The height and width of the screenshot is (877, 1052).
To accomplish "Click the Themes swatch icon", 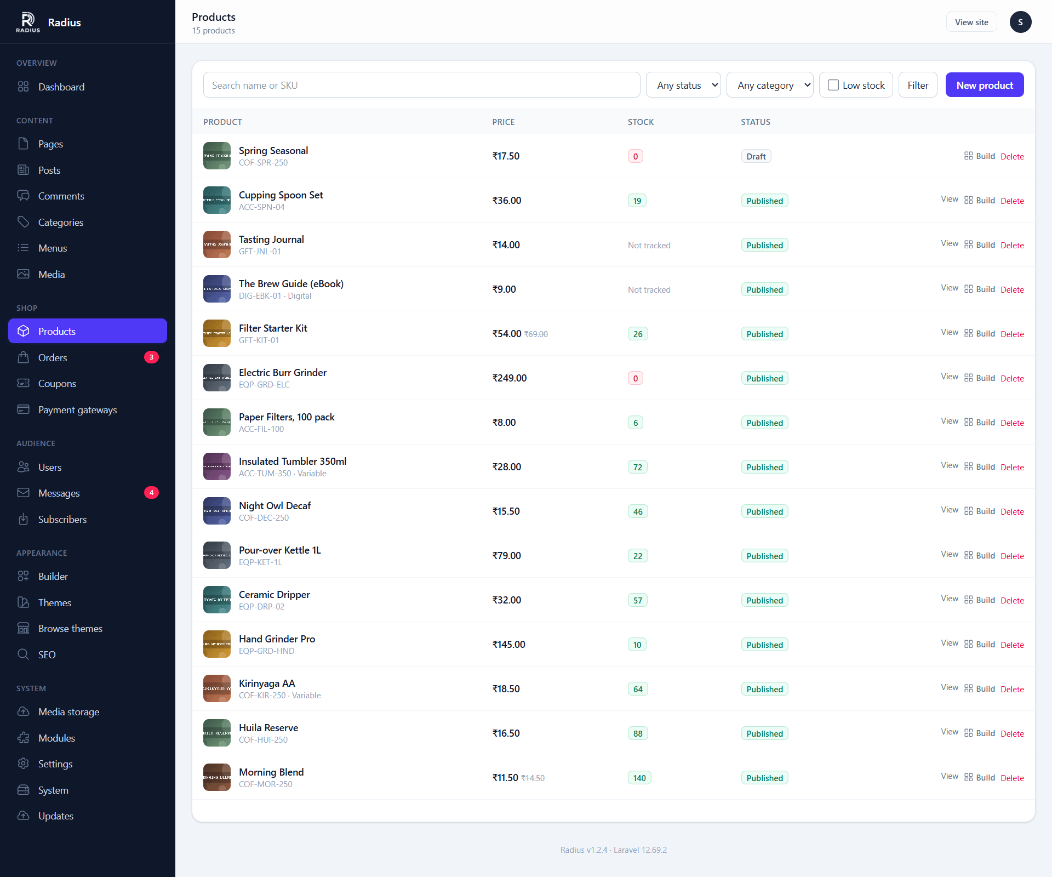I will click(x=23, y=602).
